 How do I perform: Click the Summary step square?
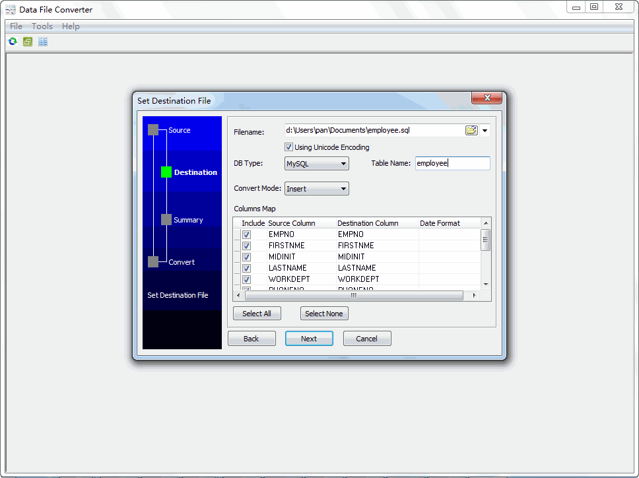point(166,220)
